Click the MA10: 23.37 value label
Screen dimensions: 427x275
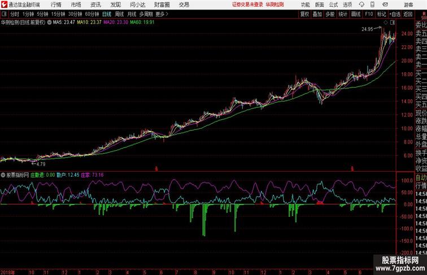tap(89, 23)
